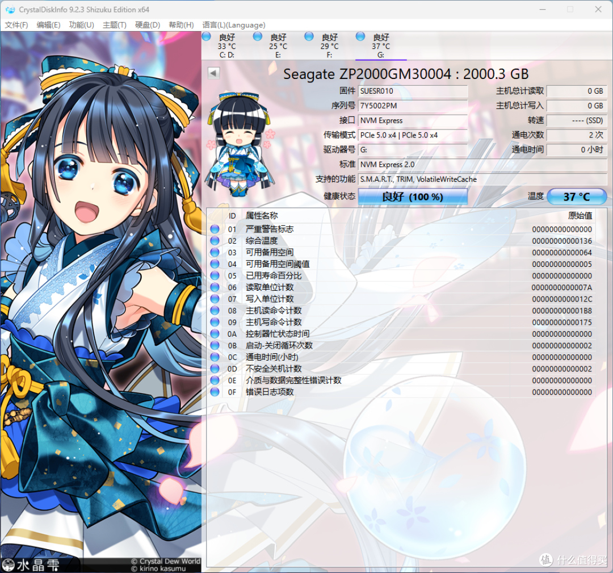Click the 水晶雫 logo banner
The height and width of the screenshot is (573, 613).
31,565
